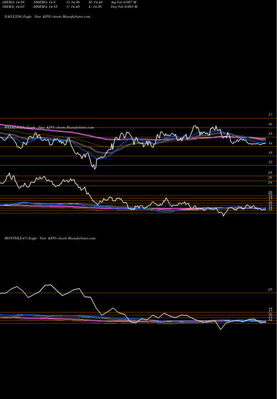Click the MONTHLY(47) Eagle View chart title
Viewport: 277px width, 399px height.
[50, 238]
